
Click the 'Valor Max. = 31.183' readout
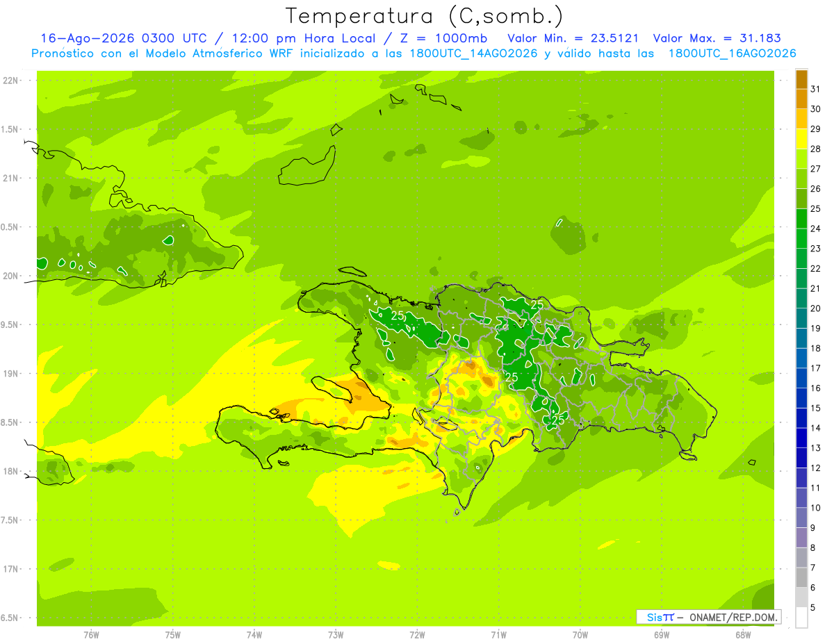pos(717,38)
